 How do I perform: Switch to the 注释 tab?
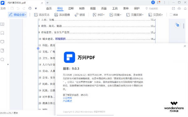point(71,8)
